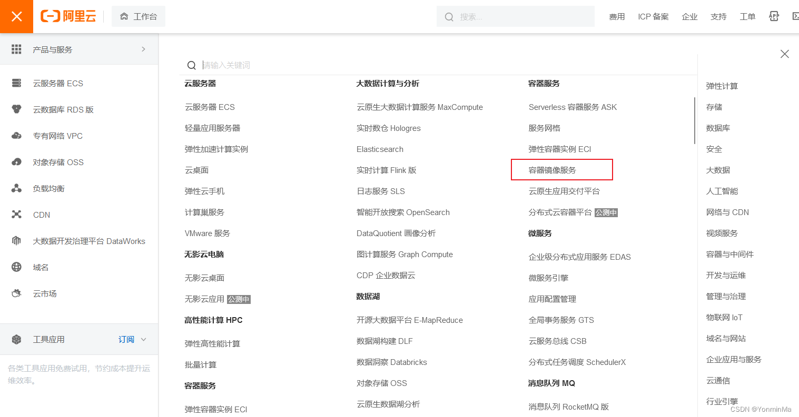The width and height of the screenshot is (799, 417).
Task: Click the DataWorks sidebar icon
Action: [16, 241]
